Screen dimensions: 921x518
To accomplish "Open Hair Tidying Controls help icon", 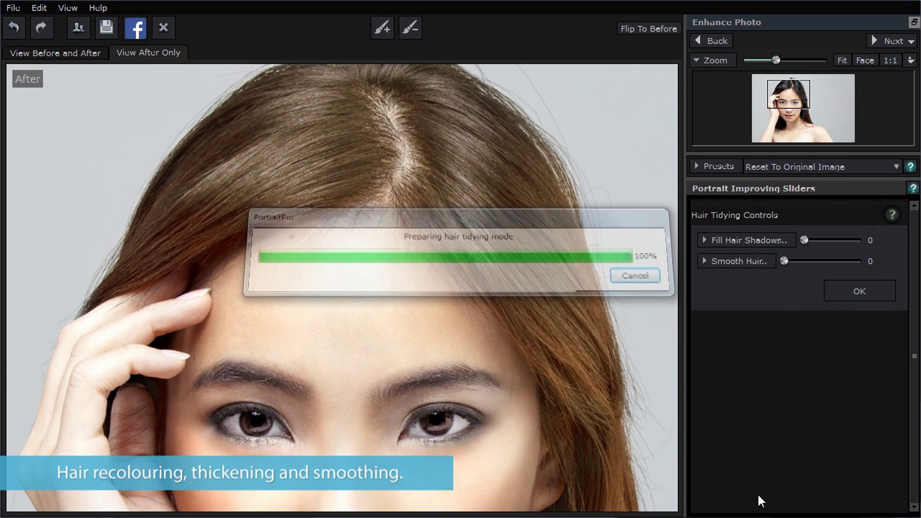I will coord(892,214).
